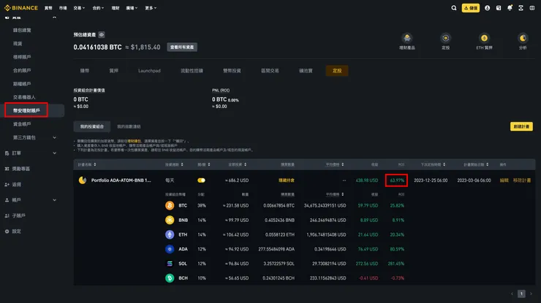Click the yellow deposit button in header
The image size is (541, 303).
tap(471, 8)
